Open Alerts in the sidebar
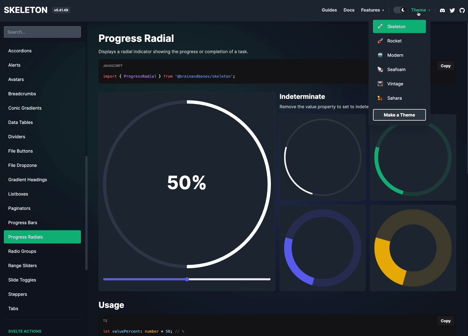 click(42, 65)
